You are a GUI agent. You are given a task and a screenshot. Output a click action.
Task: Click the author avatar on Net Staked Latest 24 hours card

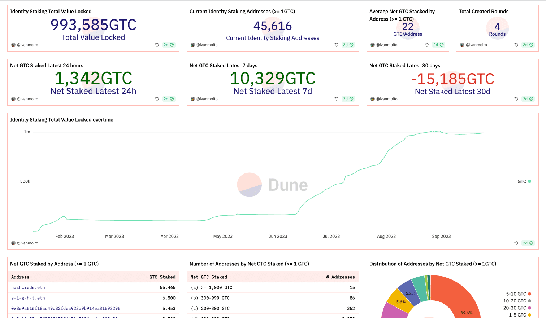click(x=13, y=99)
